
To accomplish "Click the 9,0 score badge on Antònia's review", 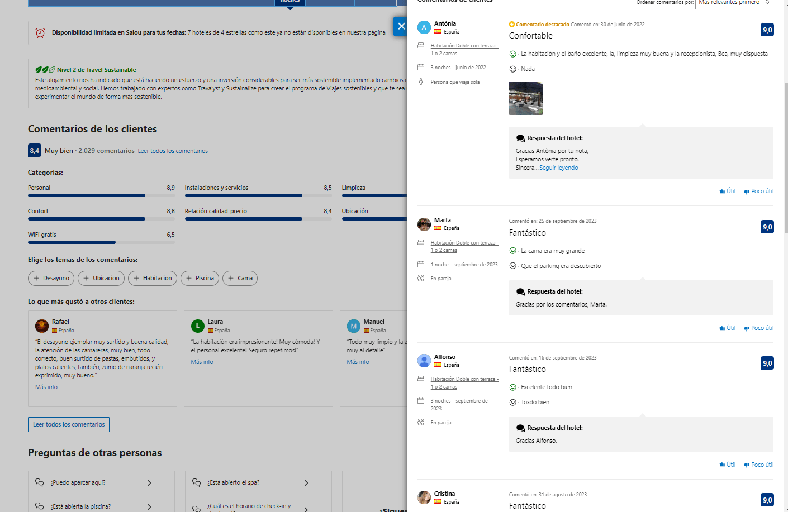I will pyautogui.click(x=767, y=30).
